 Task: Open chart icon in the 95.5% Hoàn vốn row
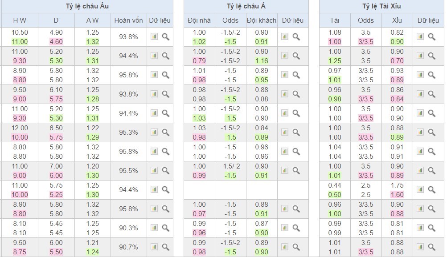point(154,171)
